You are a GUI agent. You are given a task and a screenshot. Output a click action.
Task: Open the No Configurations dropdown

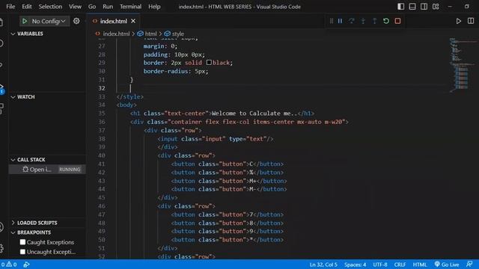48,21
